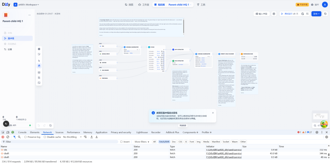Open DevTools settings gear

(x=317, y=132)
